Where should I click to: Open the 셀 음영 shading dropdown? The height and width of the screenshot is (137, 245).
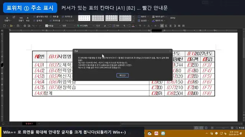click(x=143, y=21)
